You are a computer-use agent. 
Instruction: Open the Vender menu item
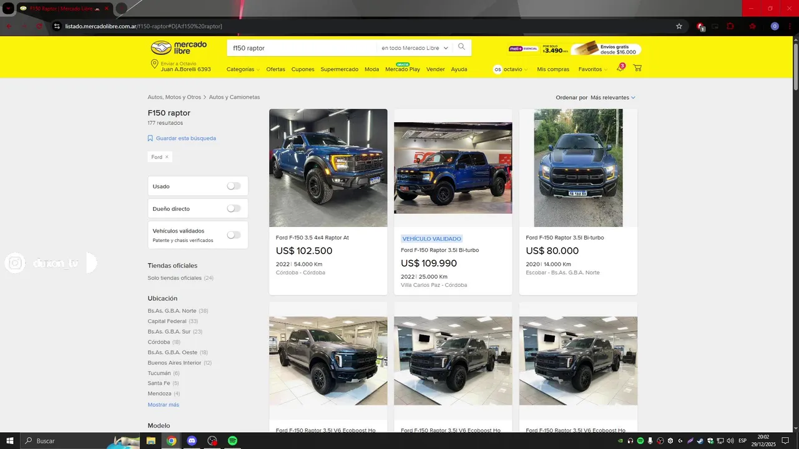coord(436,69)
